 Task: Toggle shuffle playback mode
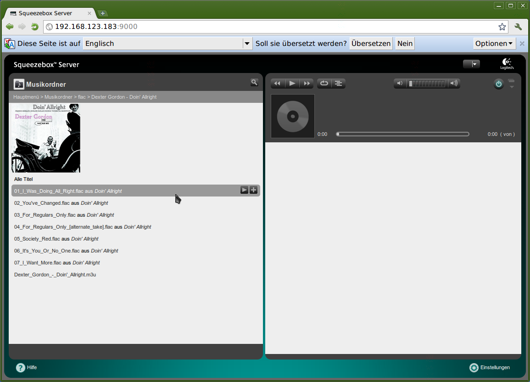[338, 83]
